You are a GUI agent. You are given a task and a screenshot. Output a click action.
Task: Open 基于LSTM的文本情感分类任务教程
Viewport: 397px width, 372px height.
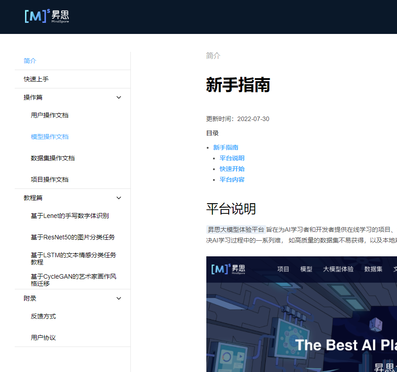73,259
